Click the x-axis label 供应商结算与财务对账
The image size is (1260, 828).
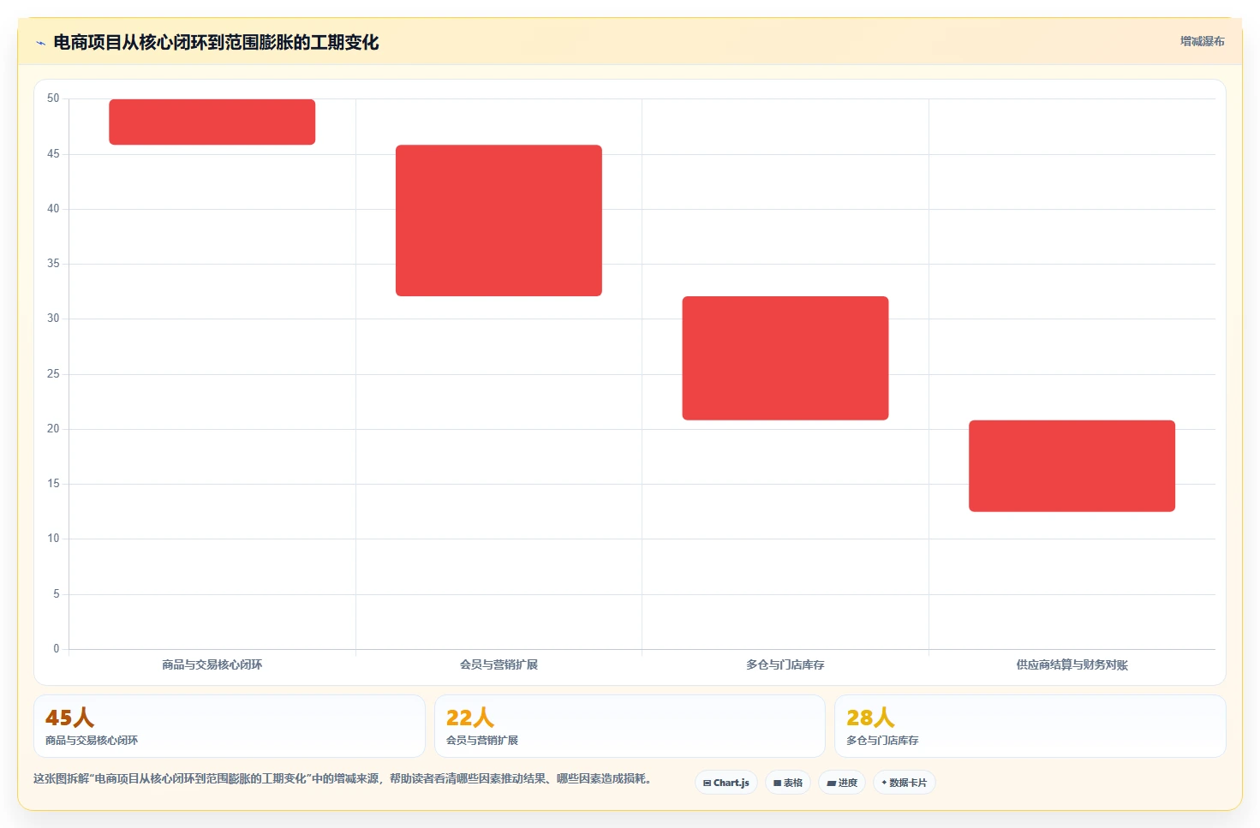[x=1072, y=664]
